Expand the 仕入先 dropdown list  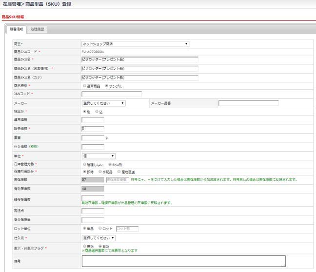point(99,238)
